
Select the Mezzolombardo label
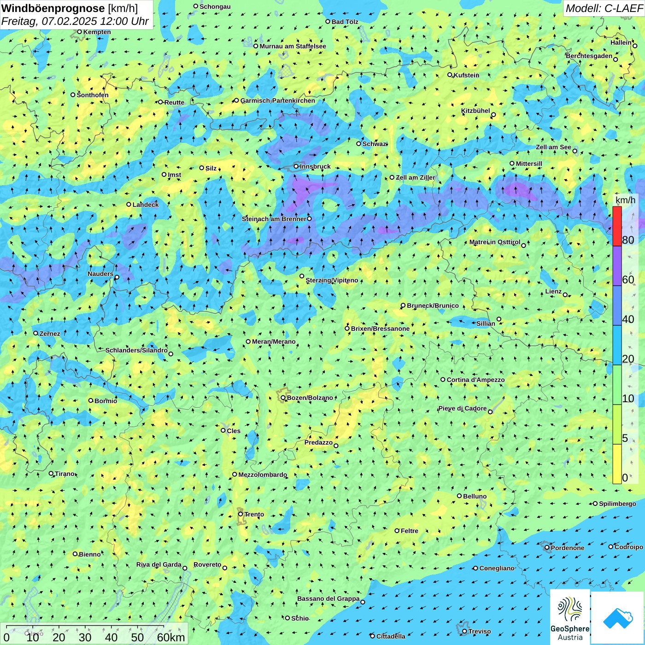[x=263, y=475]
